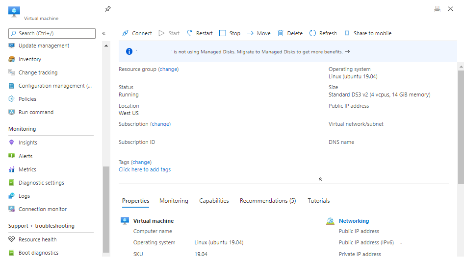Image resolution: width=464 pixels, height=260 pixels.
Task: Click the Start play icon
Action: click(x=161, y=33)
